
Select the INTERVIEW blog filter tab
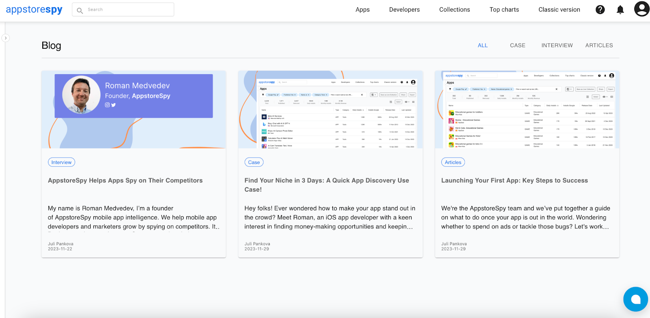[557, 45]
